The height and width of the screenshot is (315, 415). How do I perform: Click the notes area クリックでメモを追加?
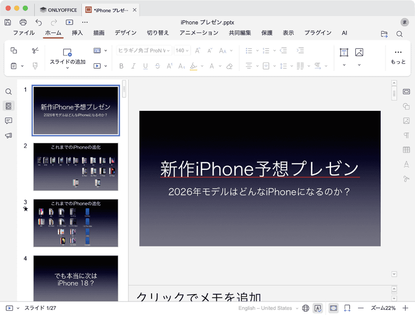coord(199,297)
